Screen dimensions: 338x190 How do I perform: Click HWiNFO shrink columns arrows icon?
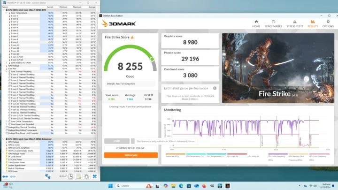coord(13,176)
